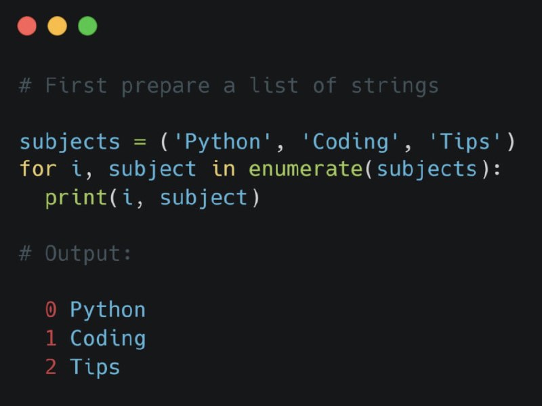Click the yellow minimize dot
Viewport: 542px width, 406px height.
pos(57,26)
